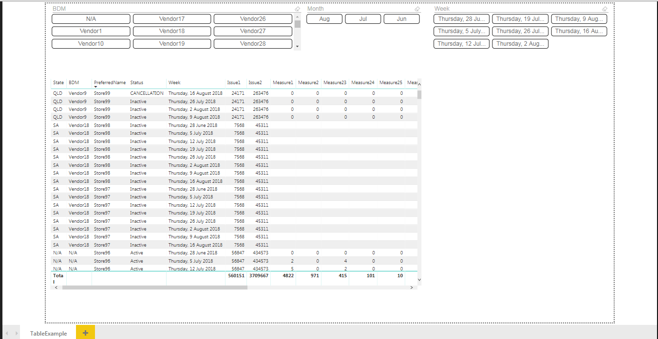
Task: Select 'Thursday, 19 Jul...' week button
Action: pyautogui.click(x=520, y=19)
